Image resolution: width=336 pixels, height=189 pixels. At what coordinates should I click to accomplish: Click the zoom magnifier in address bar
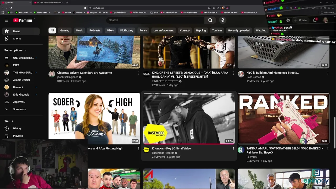[214, 8]
